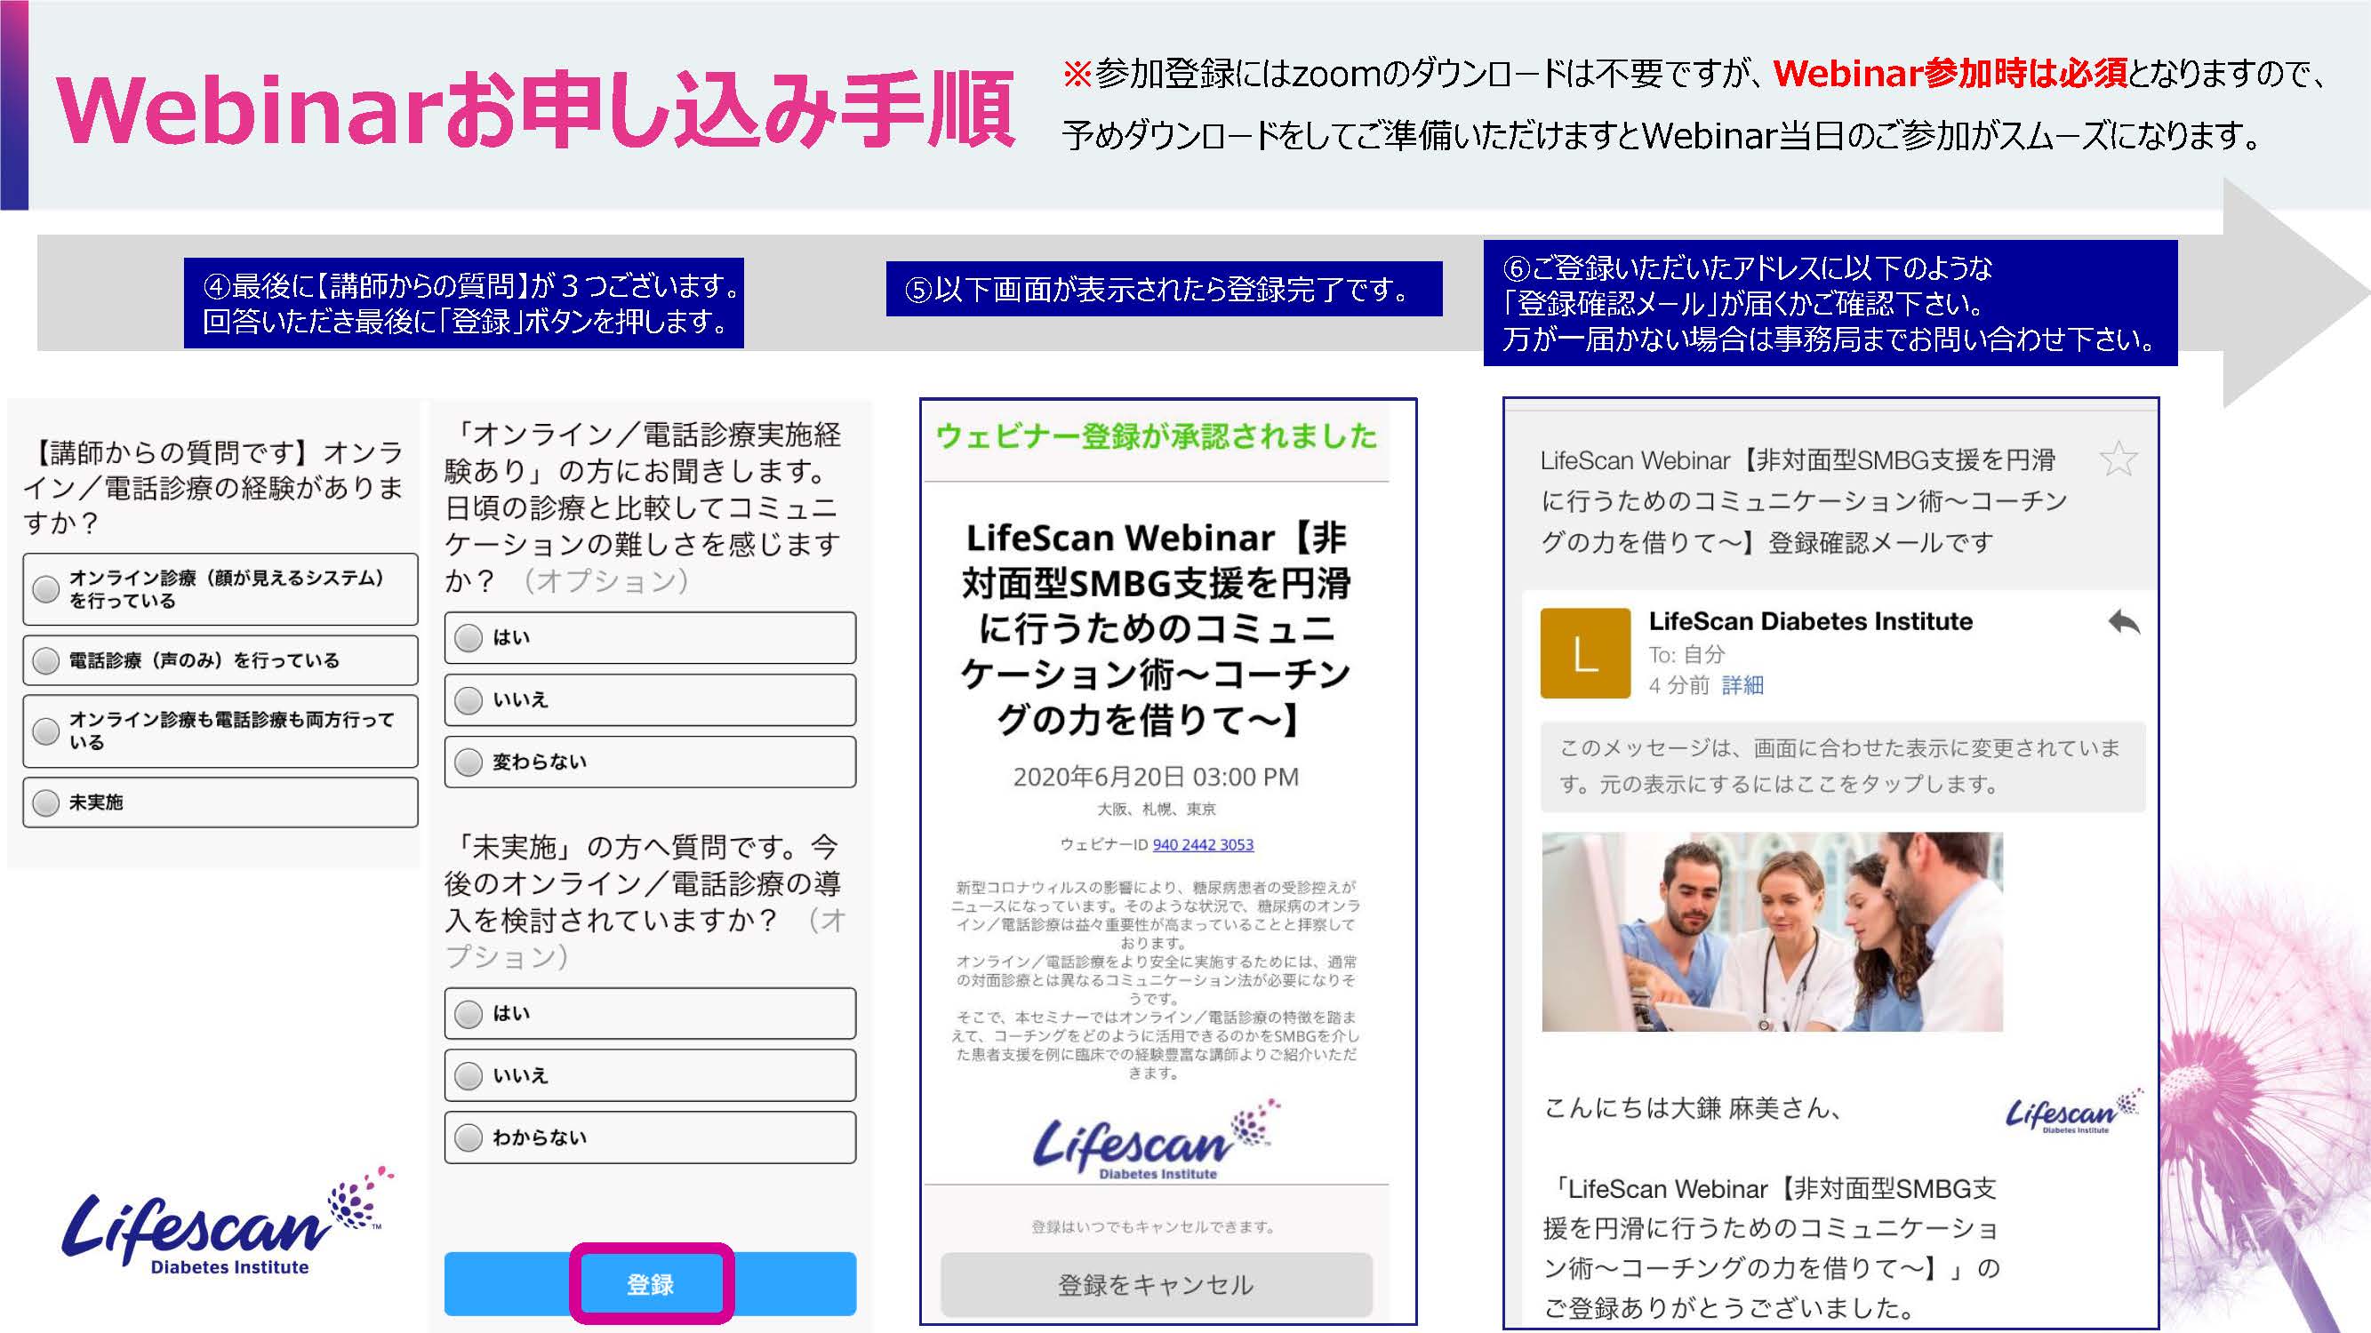Click the small Lifescan logo in email body
The height and width of the screenshot is (1333, 2371).
coord(2075,1113)
